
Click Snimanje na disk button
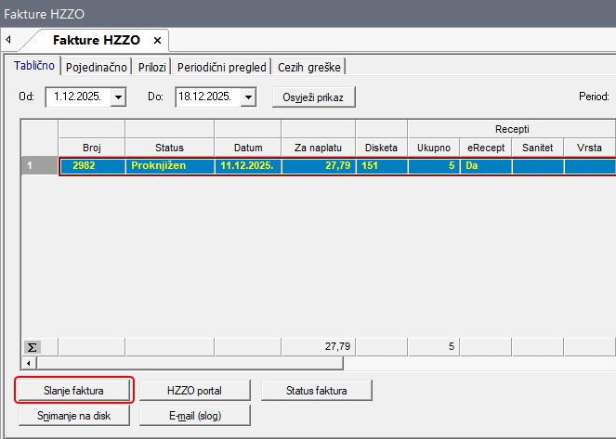pos(73,415)
